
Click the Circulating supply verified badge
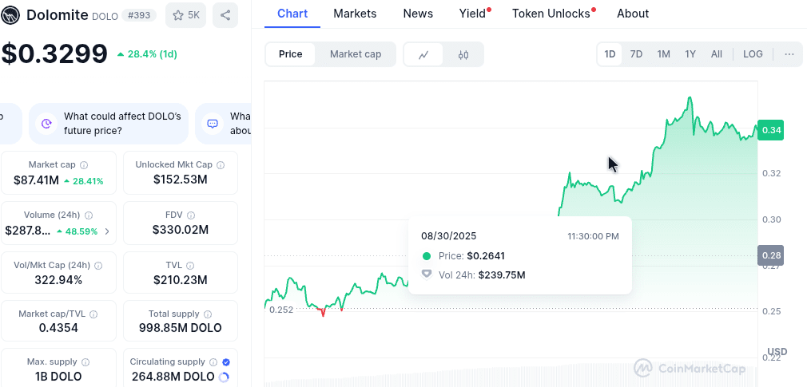tap(226, 362)
